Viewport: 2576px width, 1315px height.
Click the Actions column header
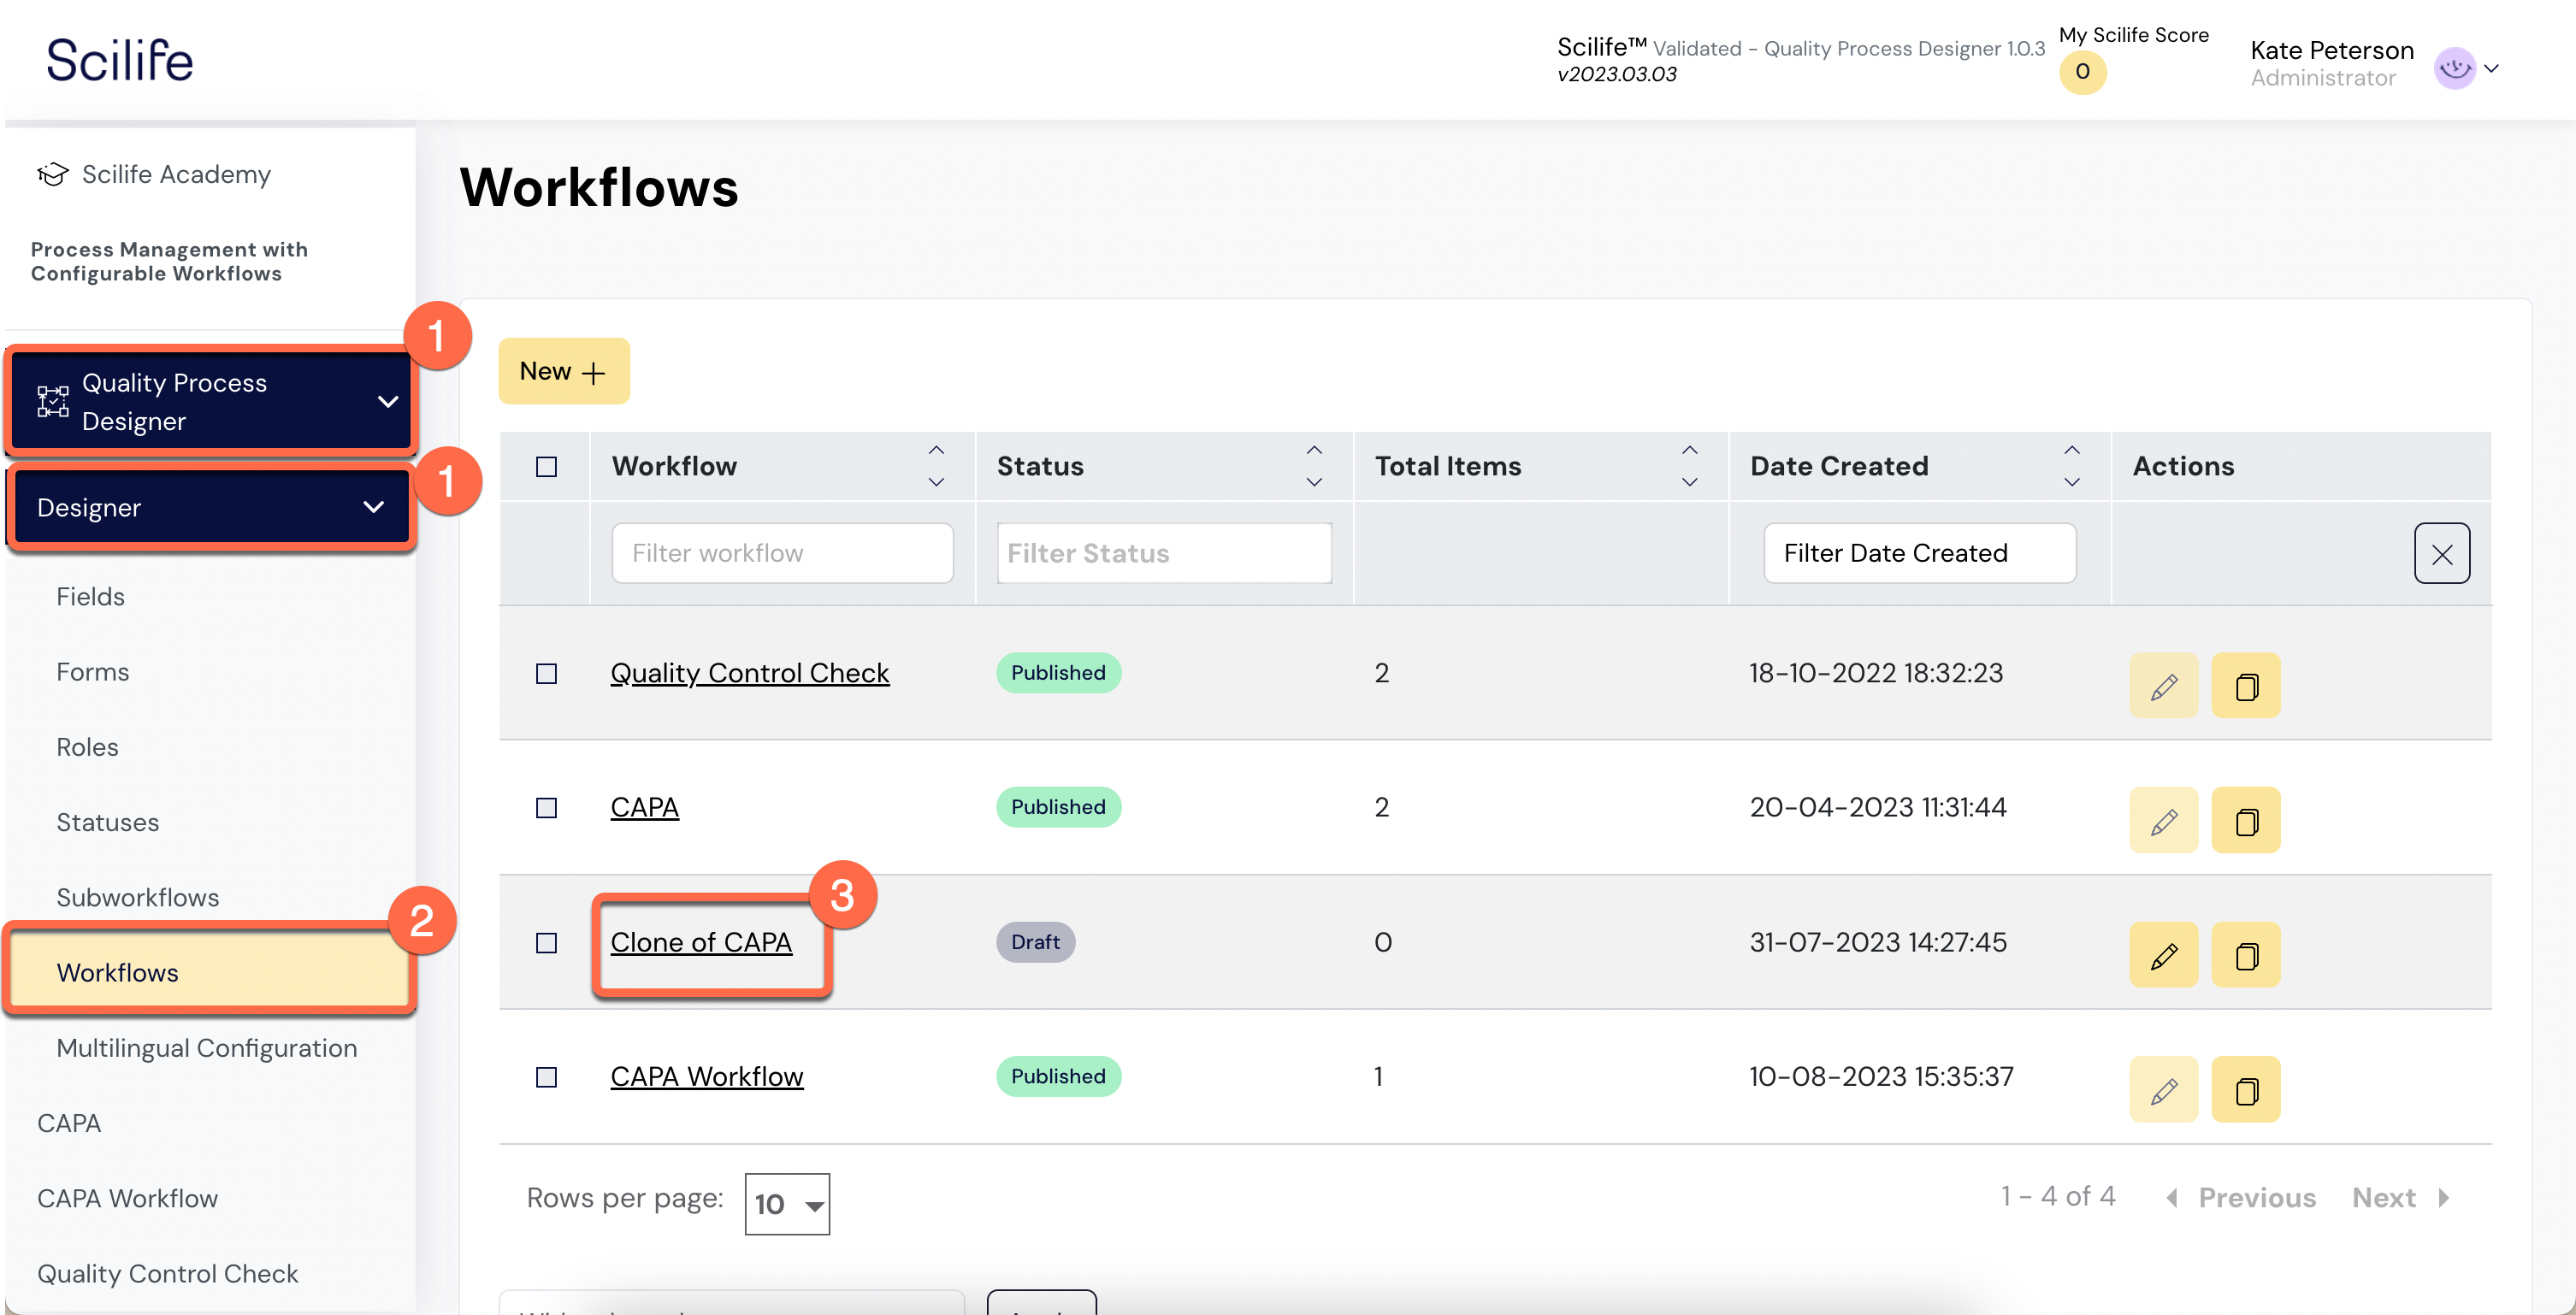click(2183, 466)
